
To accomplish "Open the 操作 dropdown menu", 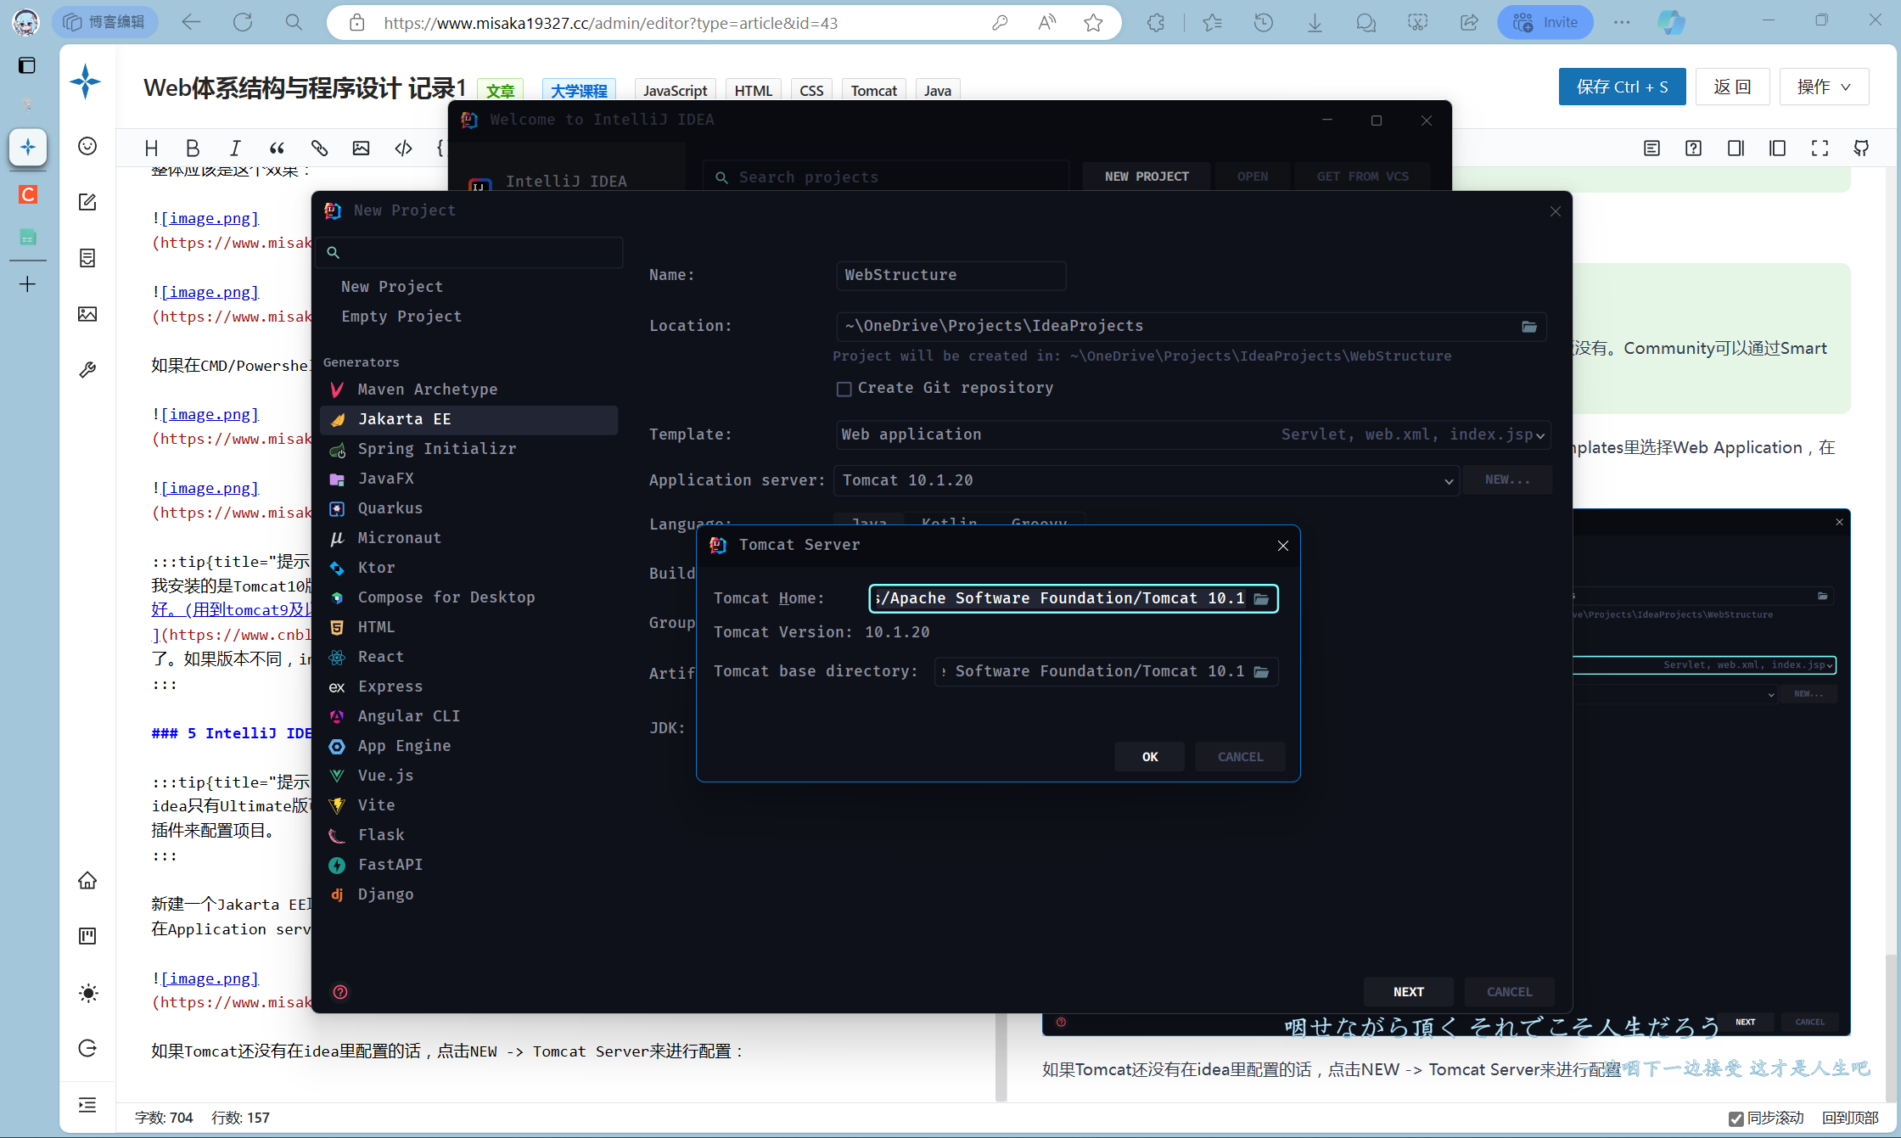I will pyautogui.click(x=1824, y=87).
